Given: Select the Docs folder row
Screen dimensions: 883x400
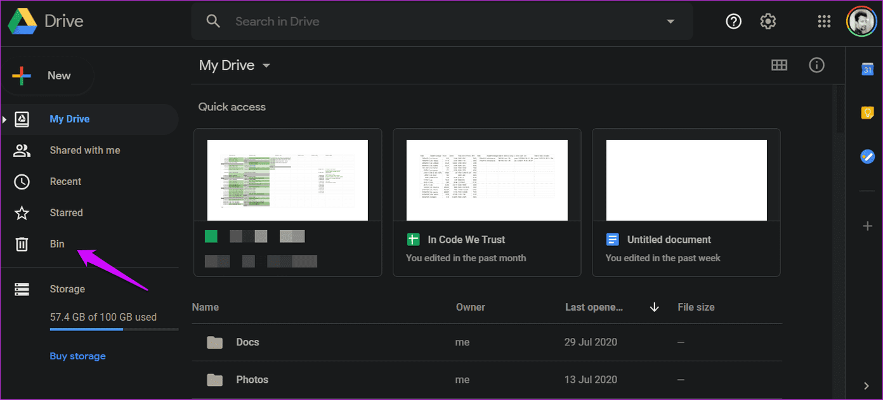Looking at the screenshot, I should coord(487,342).
